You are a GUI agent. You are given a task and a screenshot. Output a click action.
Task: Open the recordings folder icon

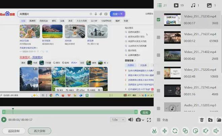pyautogui.click(x=219, y=120)
